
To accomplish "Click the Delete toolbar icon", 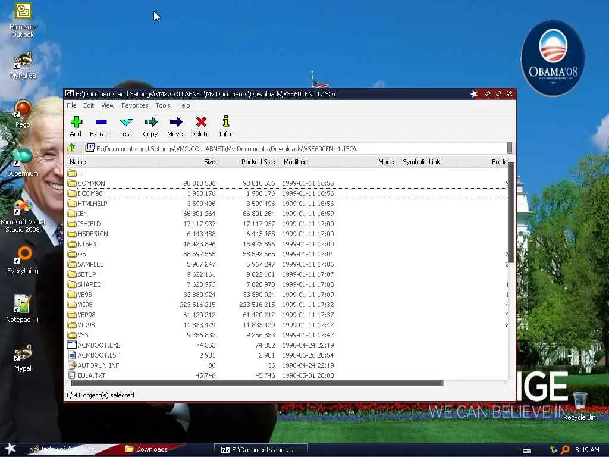I will (x=200, y=126).
